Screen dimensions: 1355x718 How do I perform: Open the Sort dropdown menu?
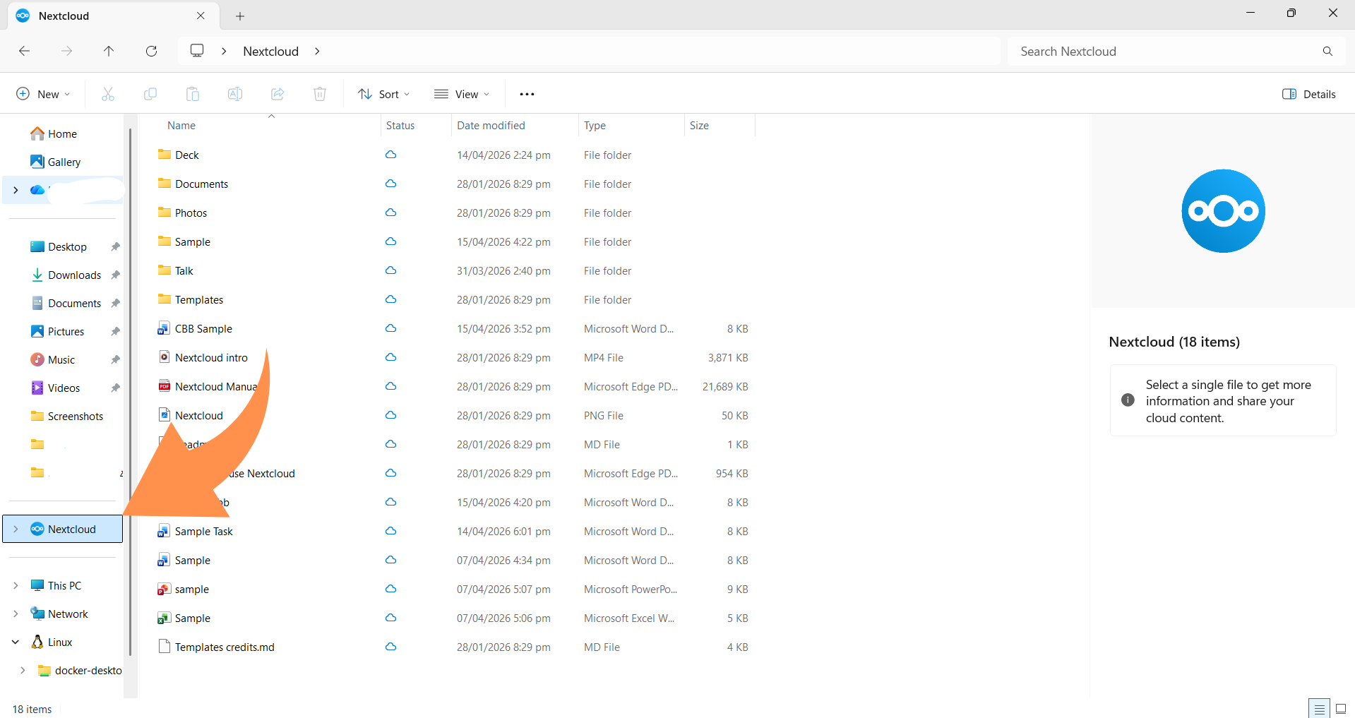point(383,94)
